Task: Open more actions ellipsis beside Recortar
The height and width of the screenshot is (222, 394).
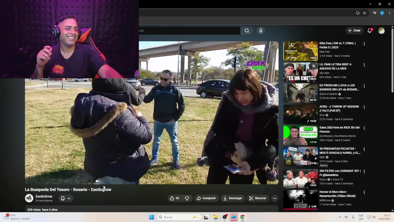Action: tap(275, 198)
